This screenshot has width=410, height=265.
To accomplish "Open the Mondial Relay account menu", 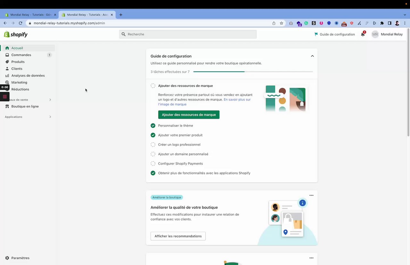I will click(387, 34).
